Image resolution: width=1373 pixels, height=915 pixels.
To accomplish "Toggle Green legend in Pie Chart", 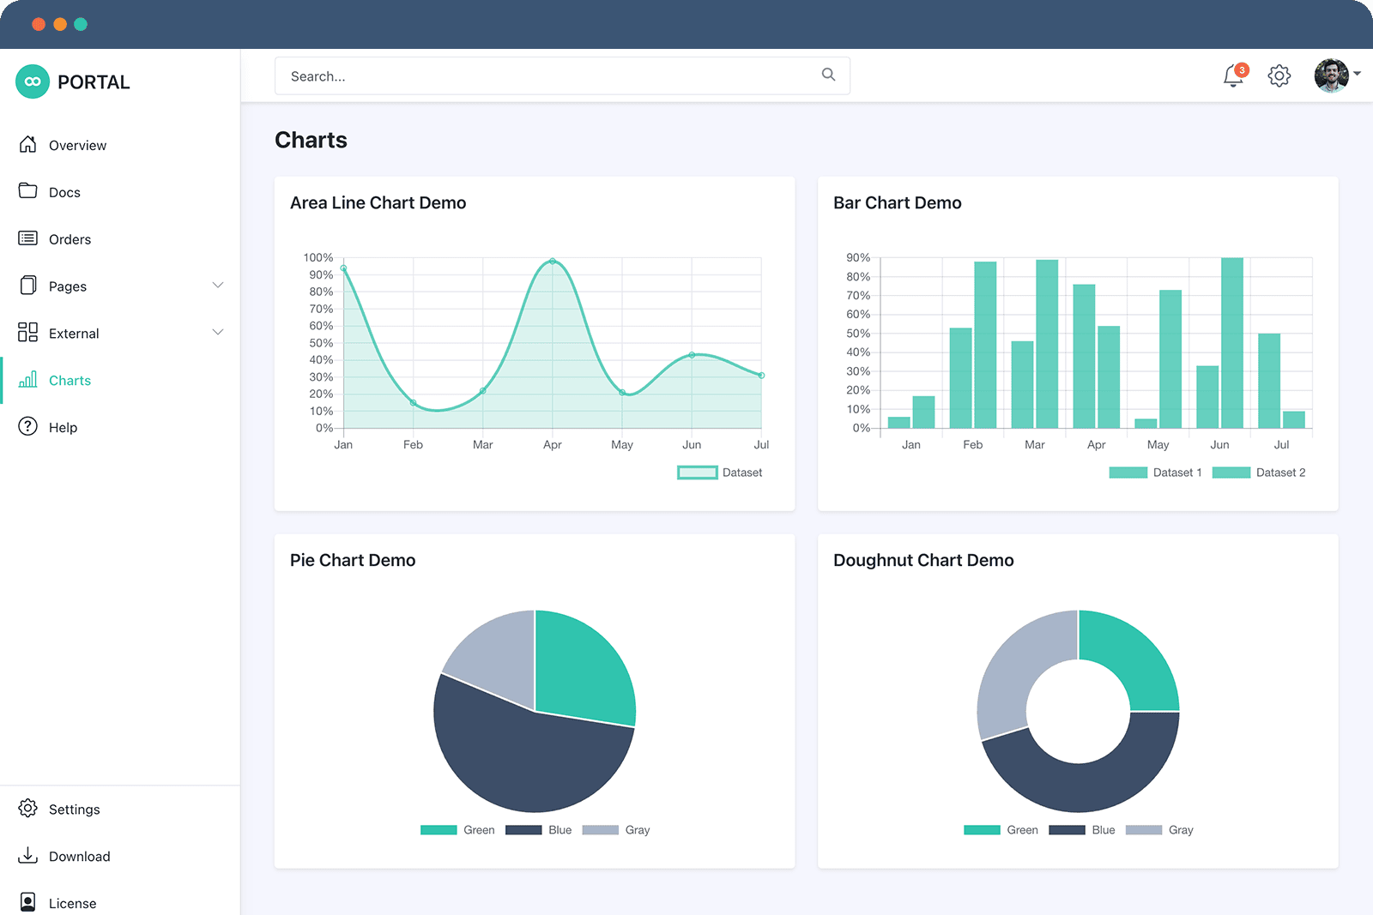I will click(457, 829).
